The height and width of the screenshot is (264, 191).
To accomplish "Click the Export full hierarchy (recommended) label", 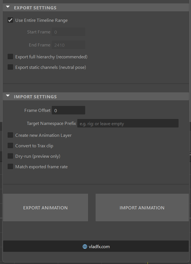I will coord(51,57).
